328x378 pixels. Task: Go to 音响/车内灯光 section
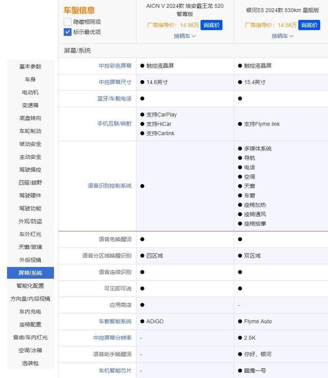pos(30,337)
